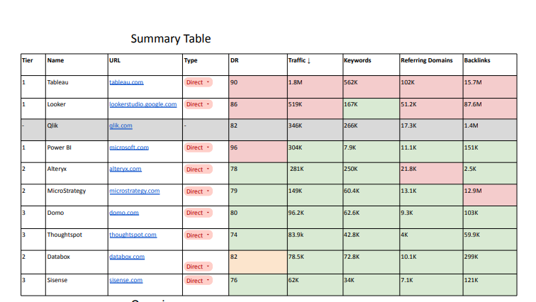Open Direct type dropdown in Tableau row
536x302 pixels.
coord(199,82)
